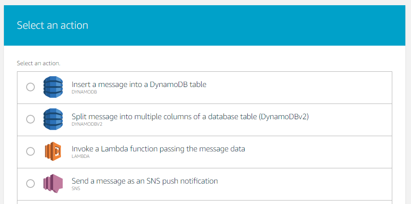
Task: Click 'Invoke a Lambda function' option text
Action: tap(158, 149)
